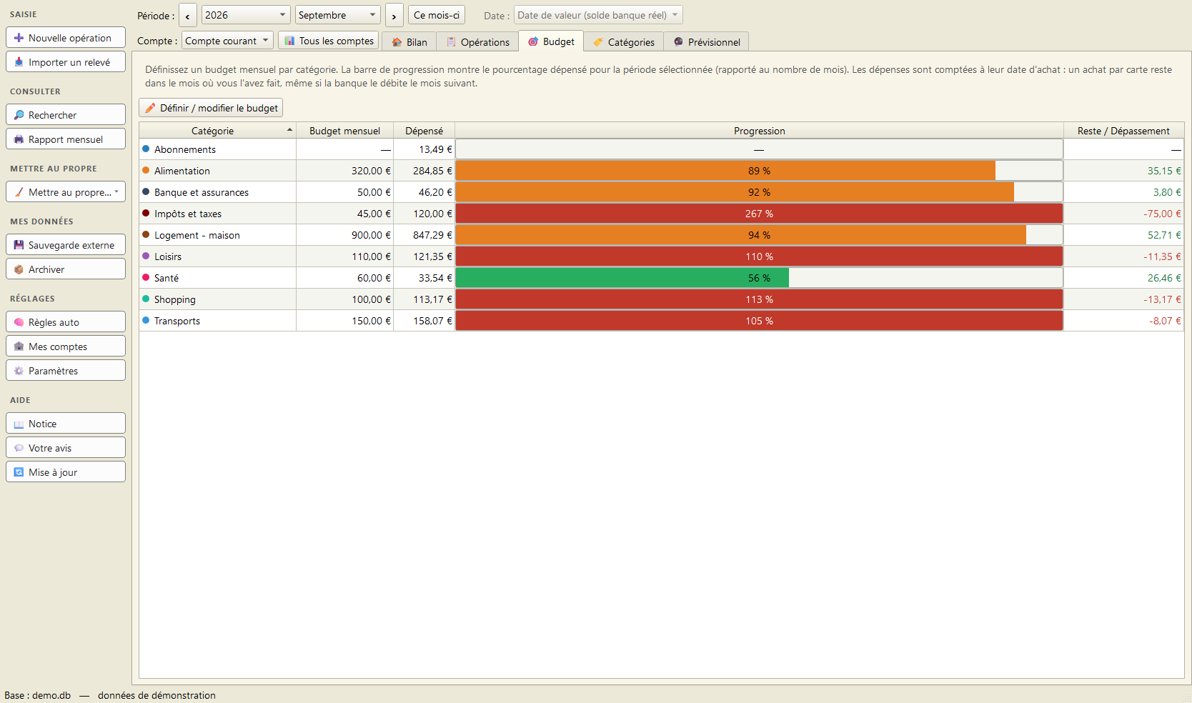
Task: Click the speech bubble icon on Votre avis
Action: tap(19, 448)
